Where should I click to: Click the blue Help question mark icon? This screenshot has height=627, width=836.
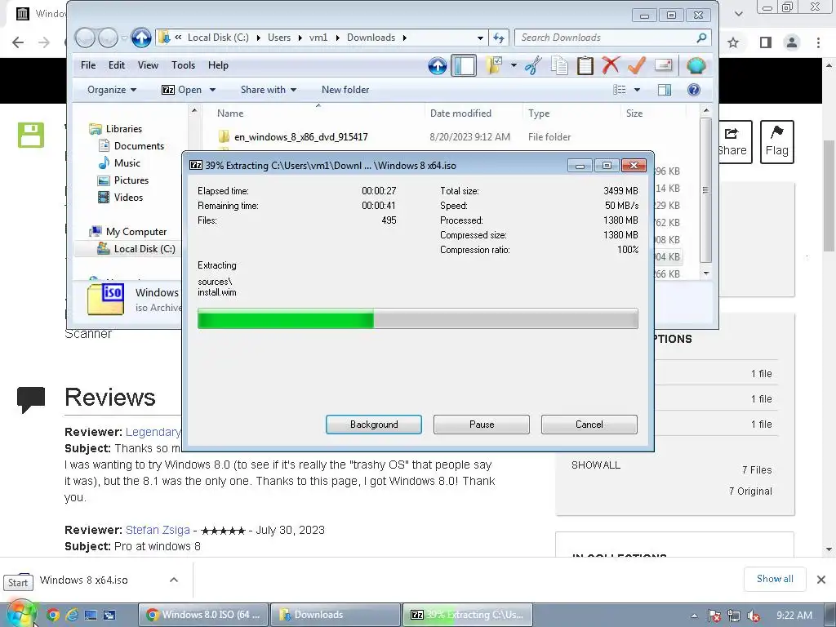pos(694,90)
